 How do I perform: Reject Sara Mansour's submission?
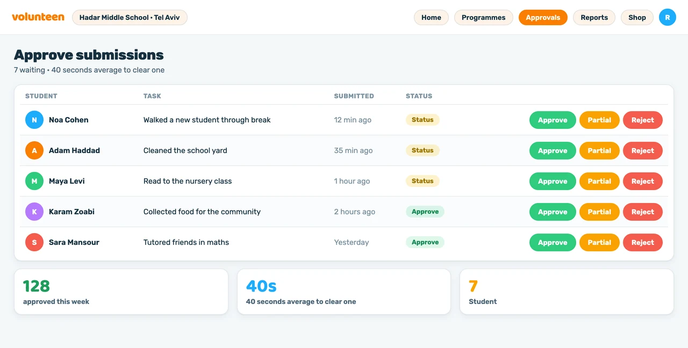(x=643, y=242)
